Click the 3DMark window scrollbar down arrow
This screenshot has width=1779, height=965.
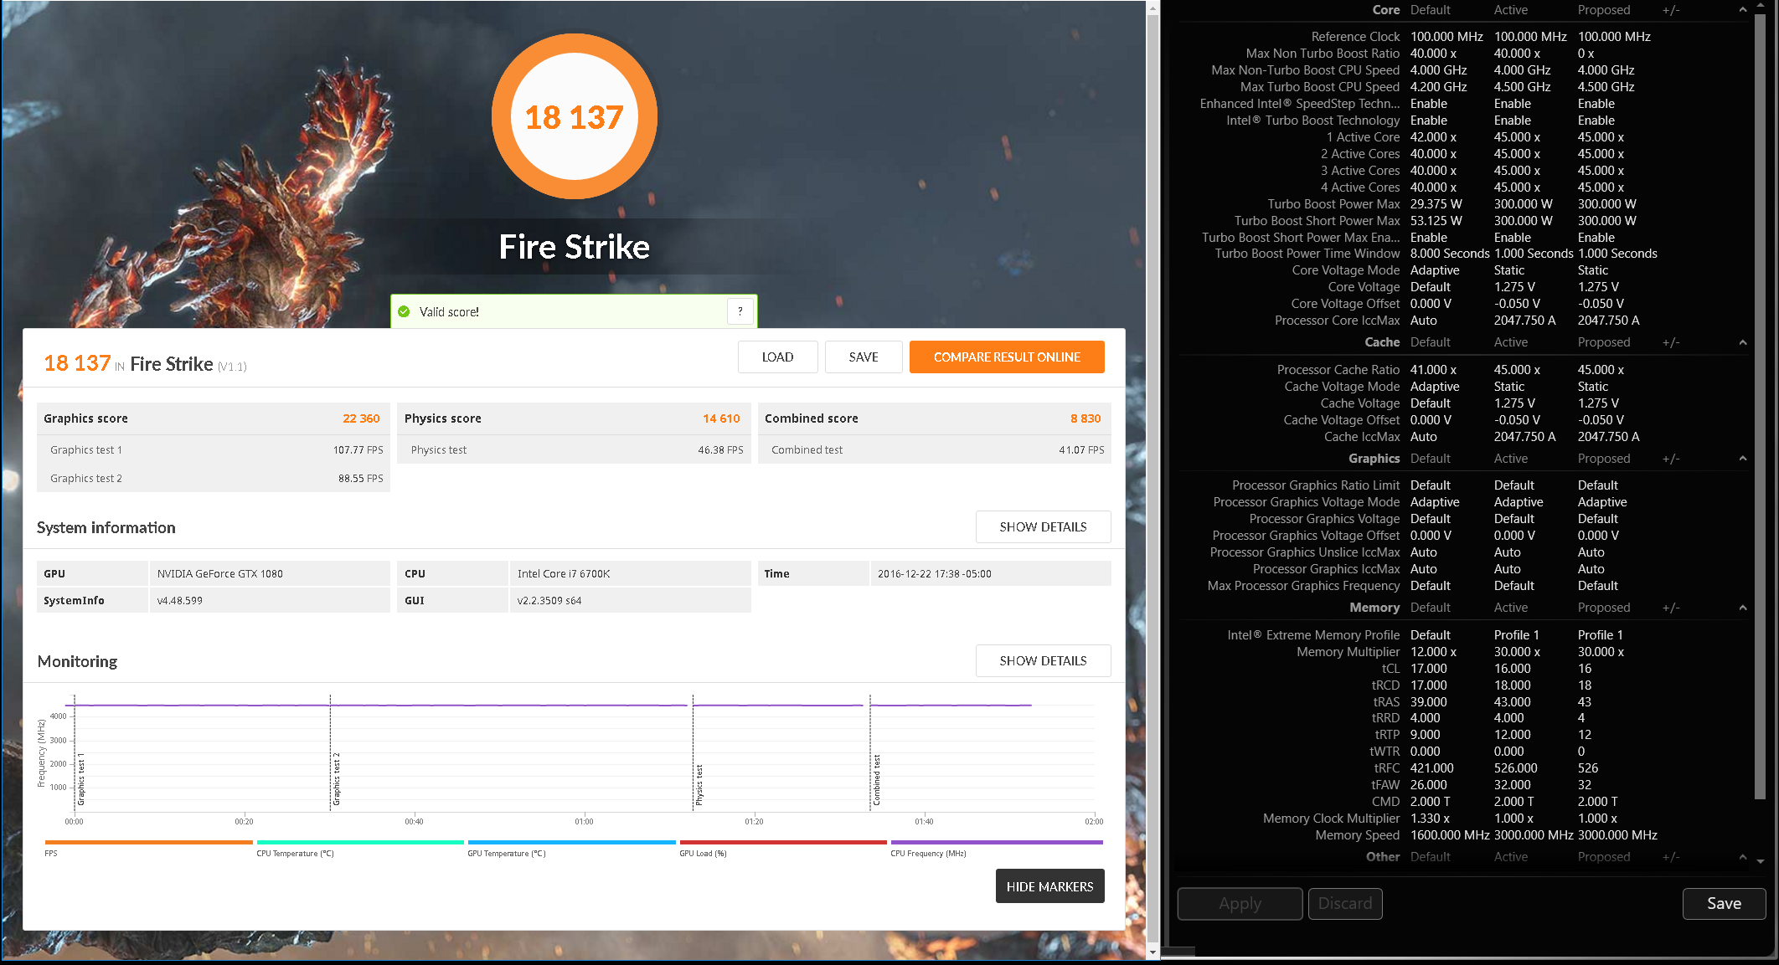pyautogui.click(x=1153, y=952)
